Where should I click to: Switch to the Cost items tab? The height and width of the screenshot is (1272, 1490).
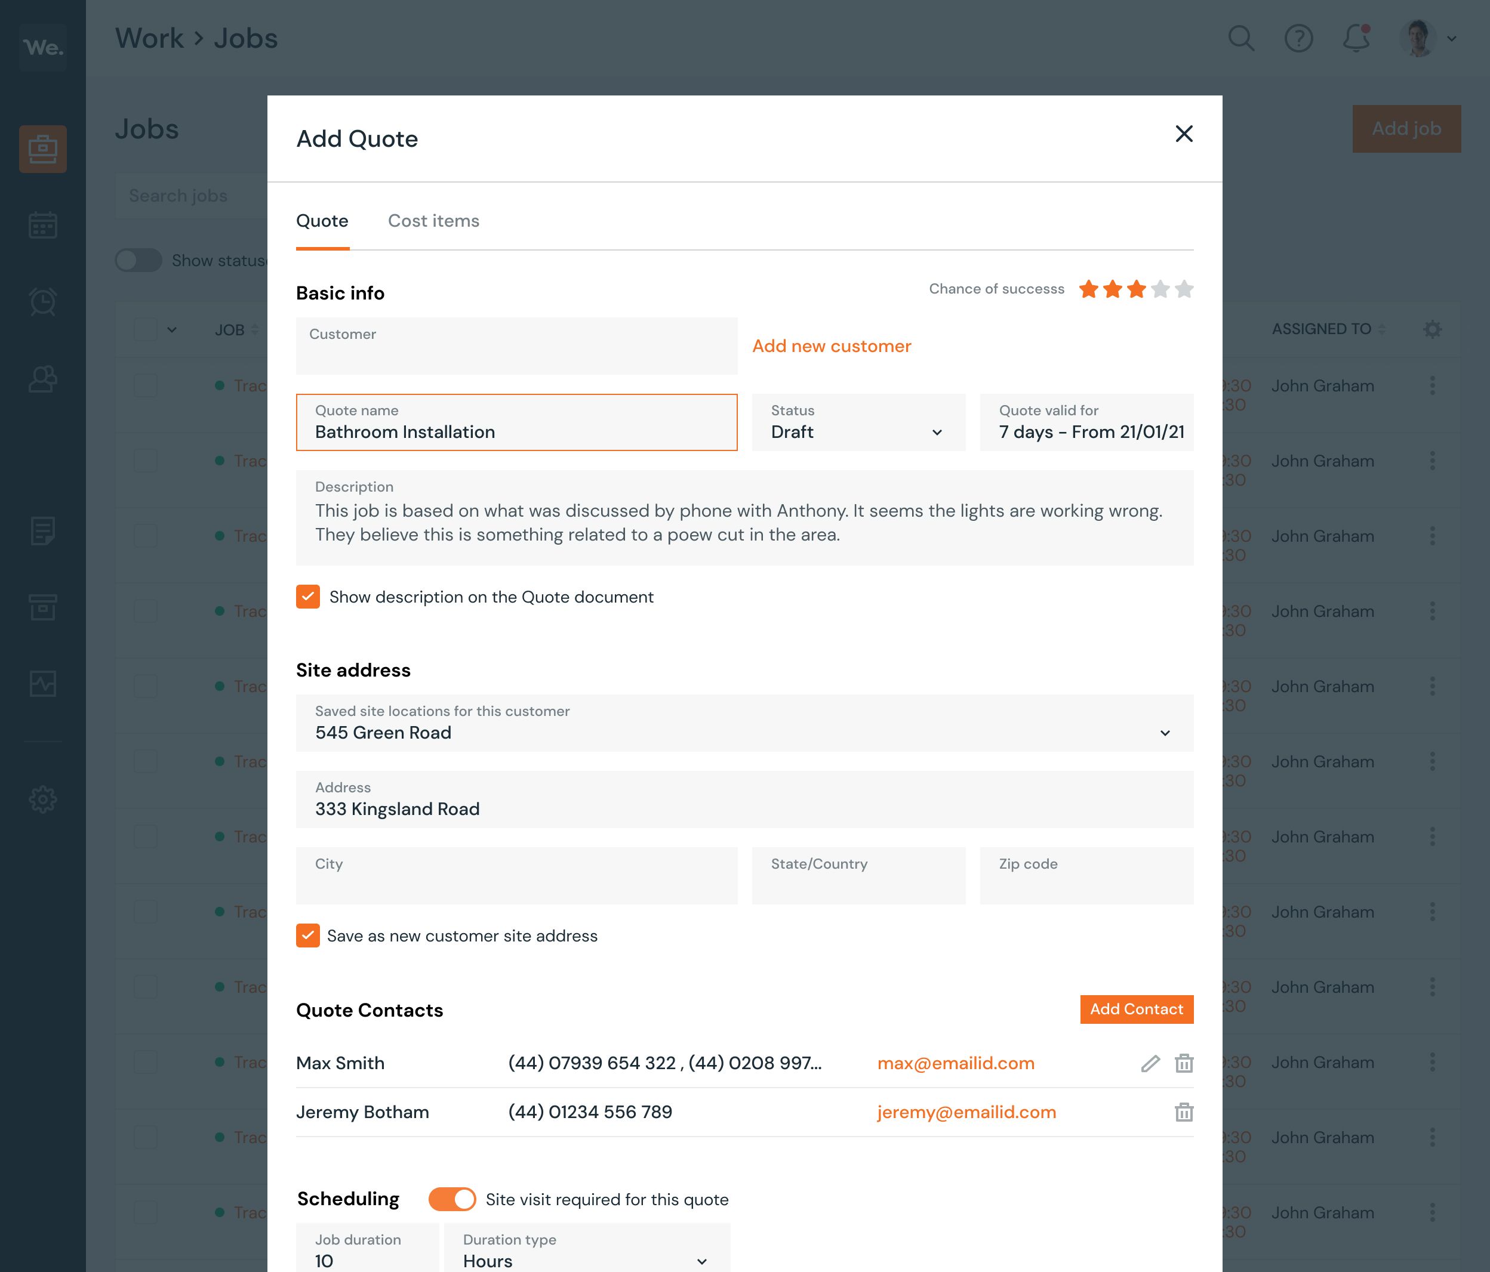point(435,222)
